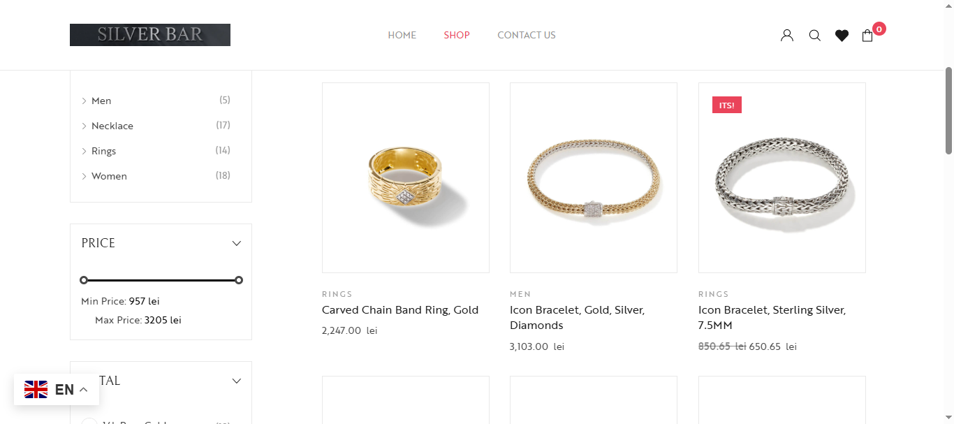Filter by the Women category link
The height and width of the screenshot is (424, 954).
click(x=109, y=176)
